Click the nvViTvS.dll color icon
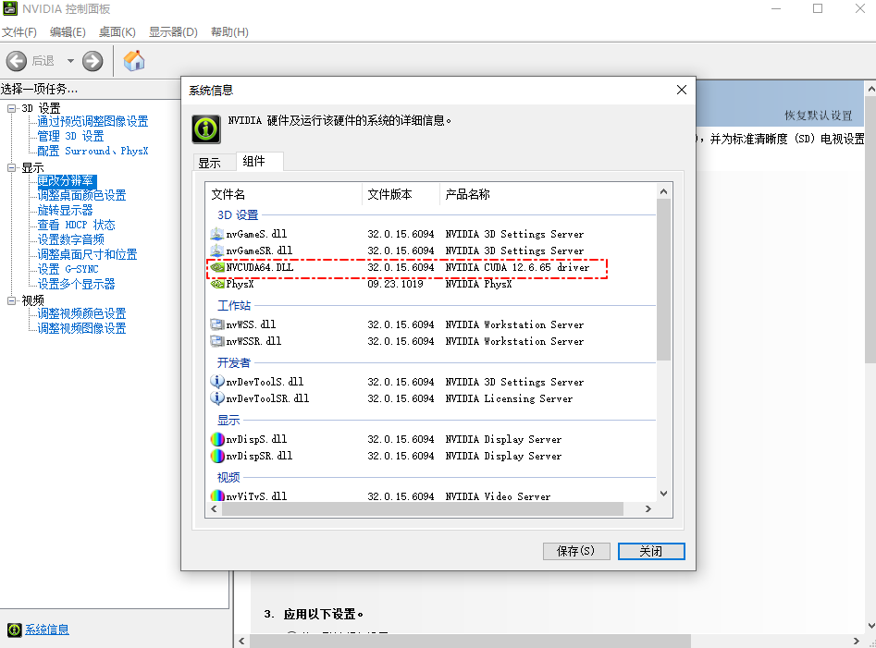Viewport: 876px width, 648px height. [x=216, y=495]
